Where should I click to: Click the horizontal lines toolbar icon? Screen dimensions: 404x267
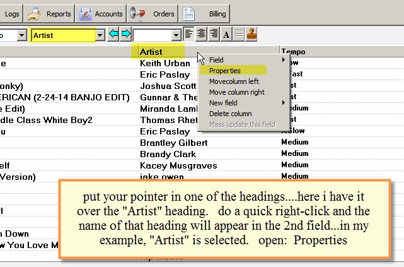[x=239, y=34]
